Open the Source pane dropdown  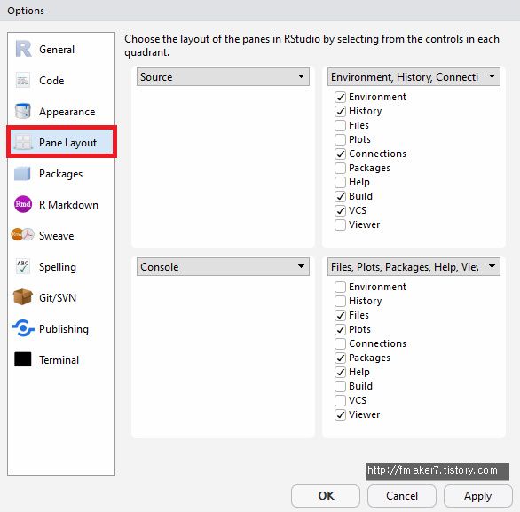[x=223, y=77]
